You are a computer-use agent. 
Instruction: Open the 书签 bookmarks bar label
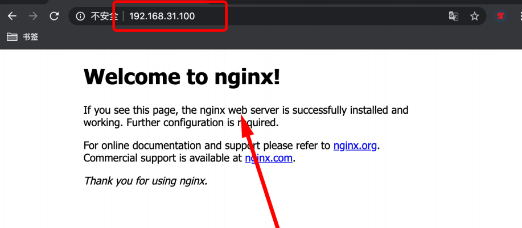(x=30, y=37)
